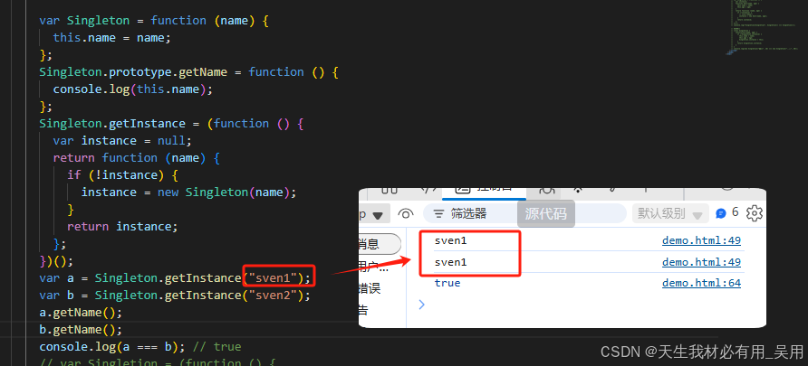Viewport: 808px width, 366px height.
Task: Click line 'var b = Singleton.getInstance("sven2");'
Action: click(x=175, y=296)
